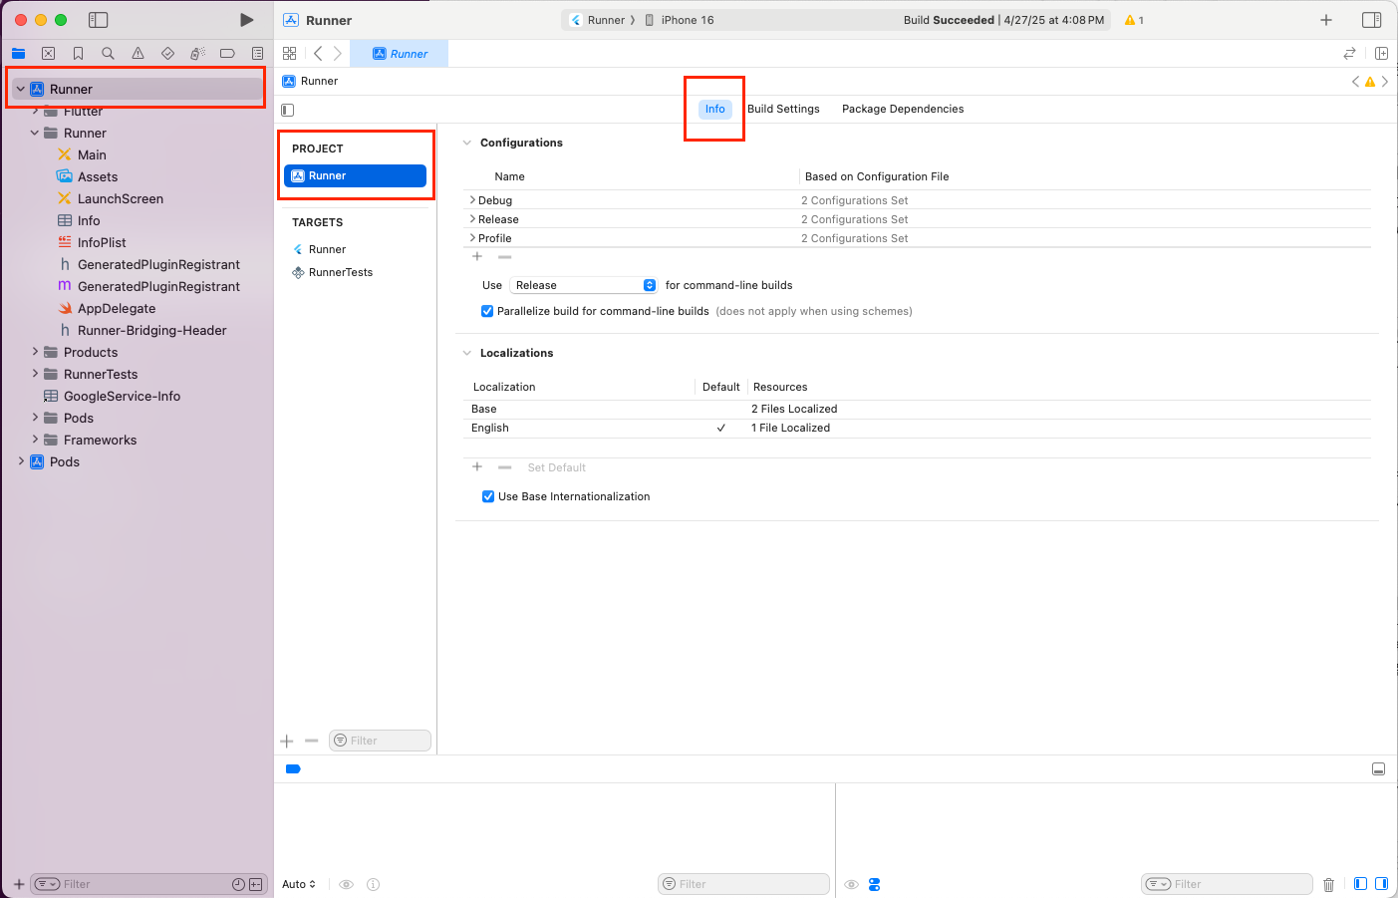Open the Issue navigator warning icon

138,53
